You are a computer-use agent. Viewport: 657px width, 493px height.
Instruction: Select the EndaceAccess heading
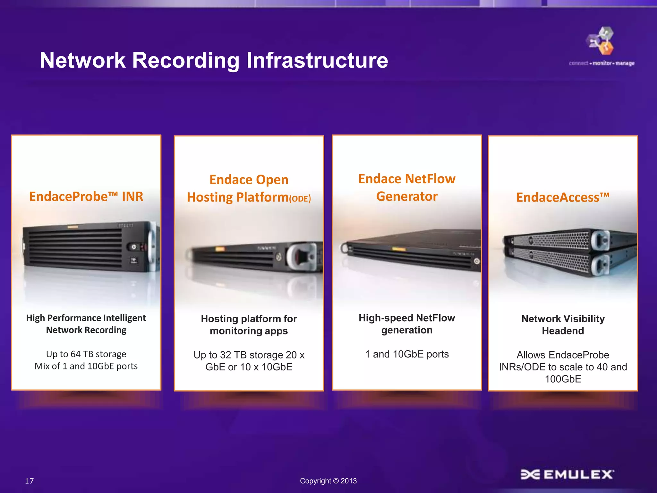[x=563, y=197]
